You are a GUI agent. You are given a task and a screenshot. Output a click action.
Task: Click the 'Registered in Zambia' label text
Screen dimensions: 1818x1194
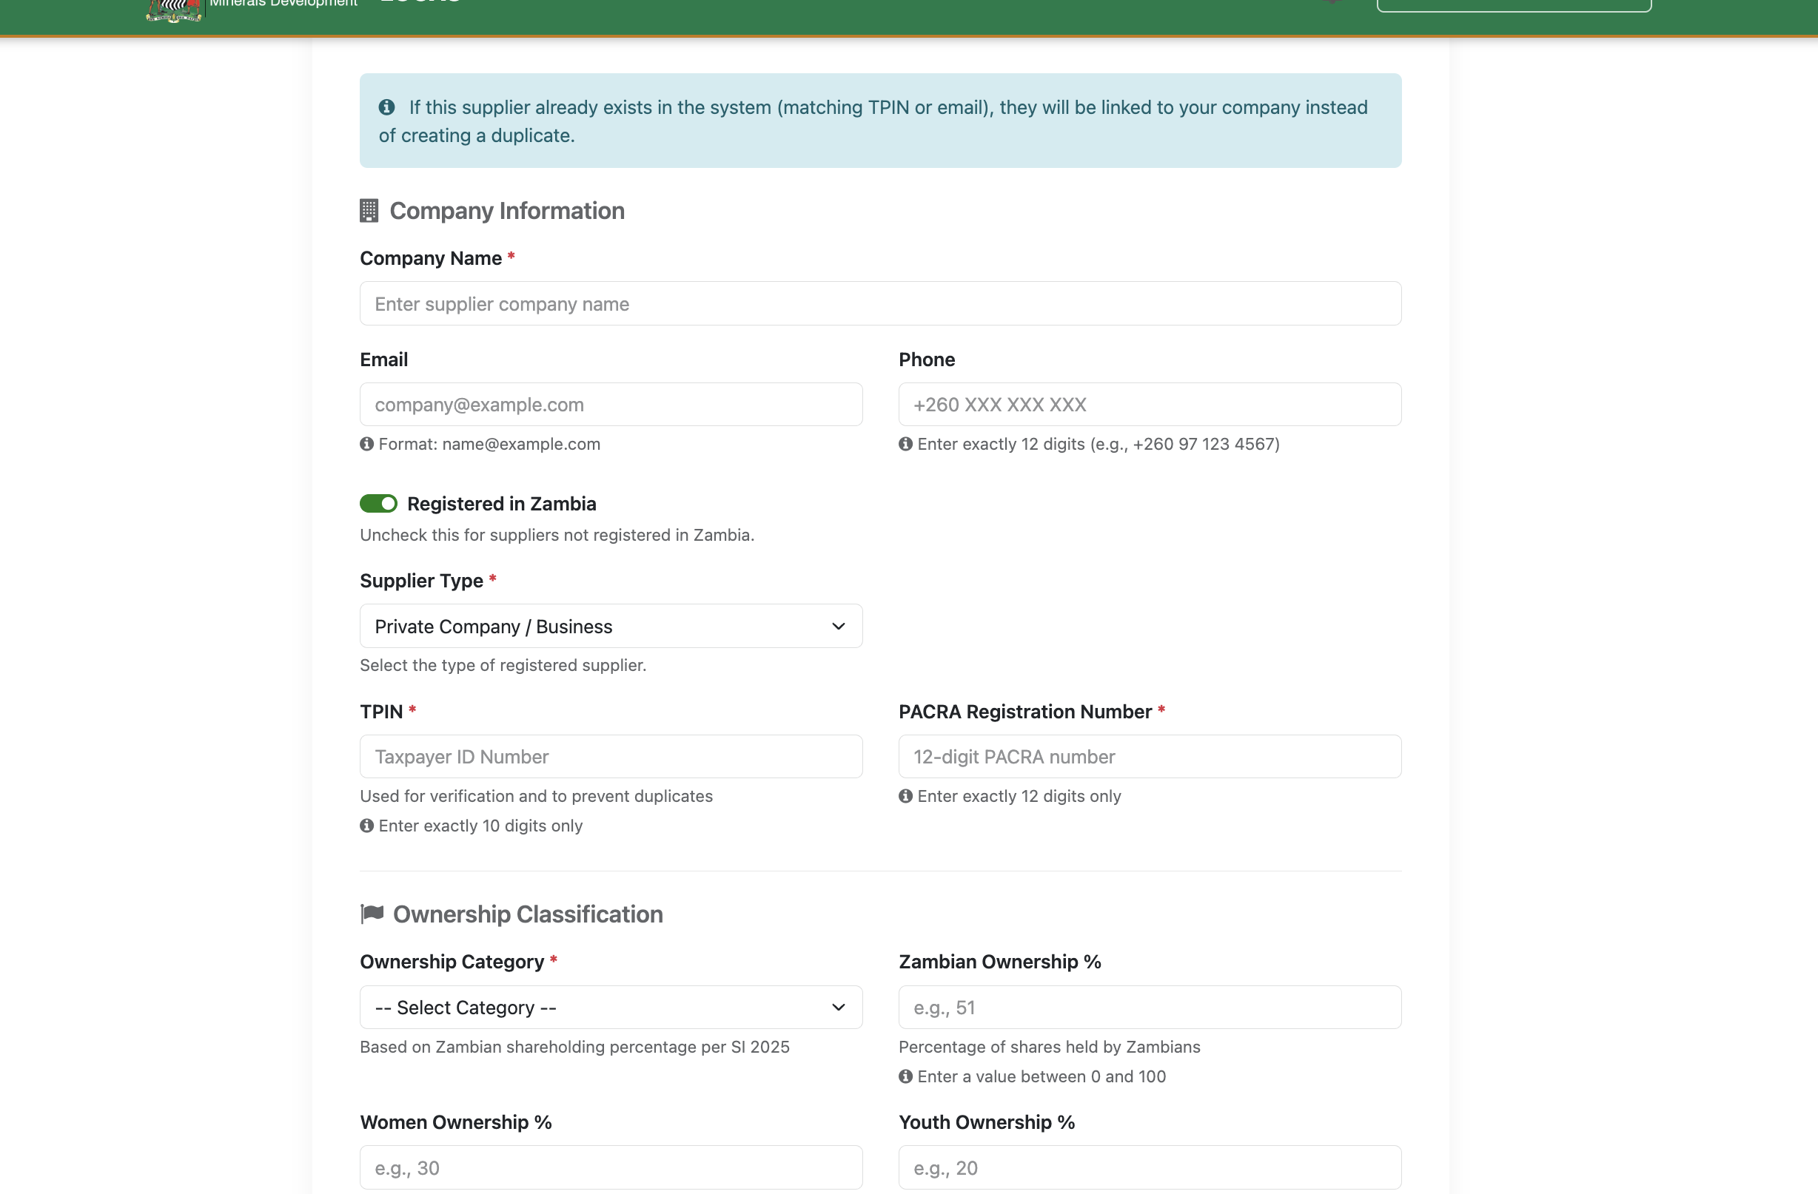coord(502,504)
